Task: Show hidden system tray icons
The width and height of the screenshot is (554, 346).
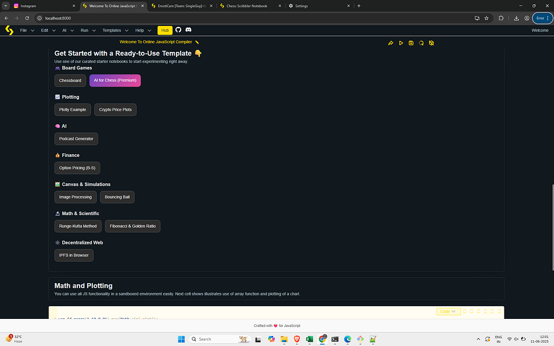Action: pyautogui.click(x=478, y=339)
